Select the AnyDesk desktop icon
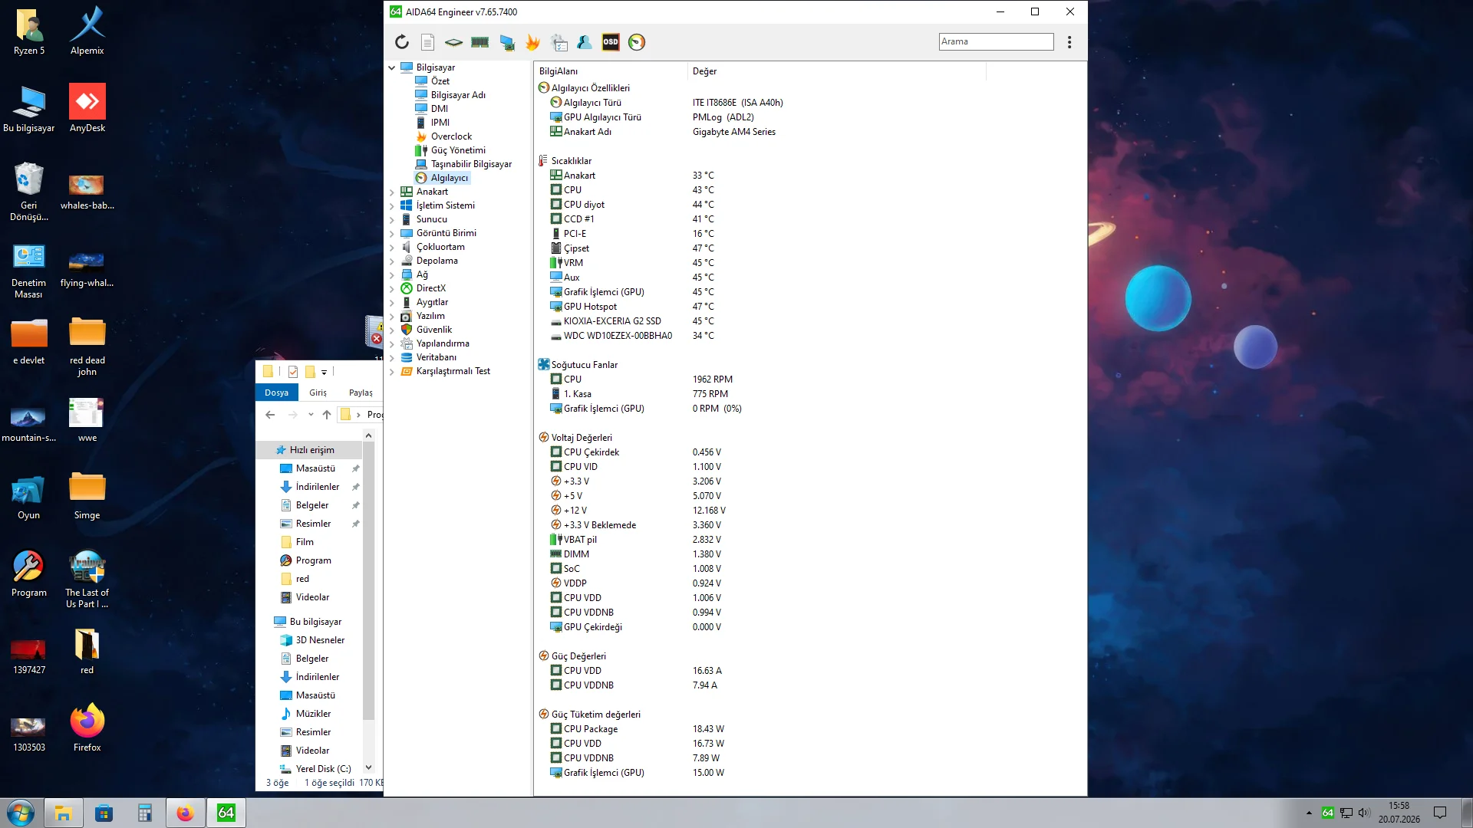Image resolution: width=1473 pixels, height=828 pixels. click(87, 109)
